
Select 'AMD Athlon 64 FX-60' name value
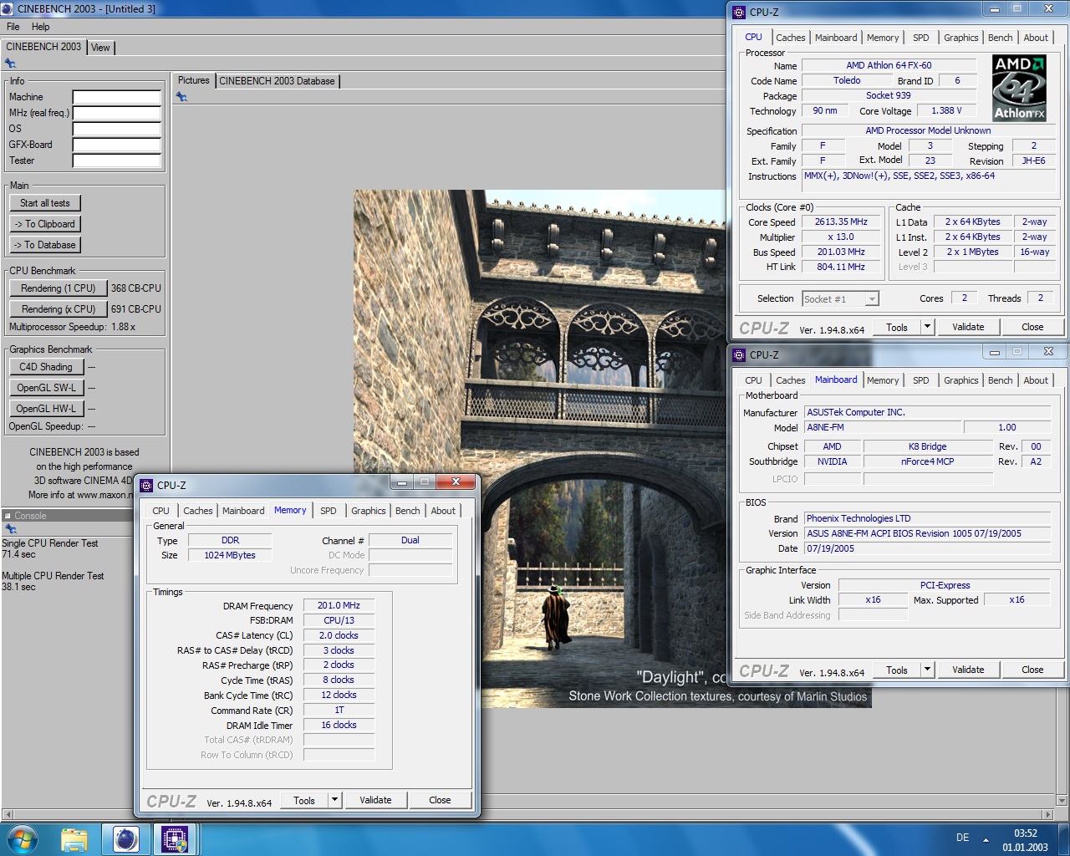point(889,65)
